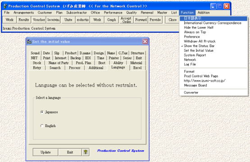Screen dimensions: 250x162
Task: Switch to the Date tab
Action: (46, 53)
